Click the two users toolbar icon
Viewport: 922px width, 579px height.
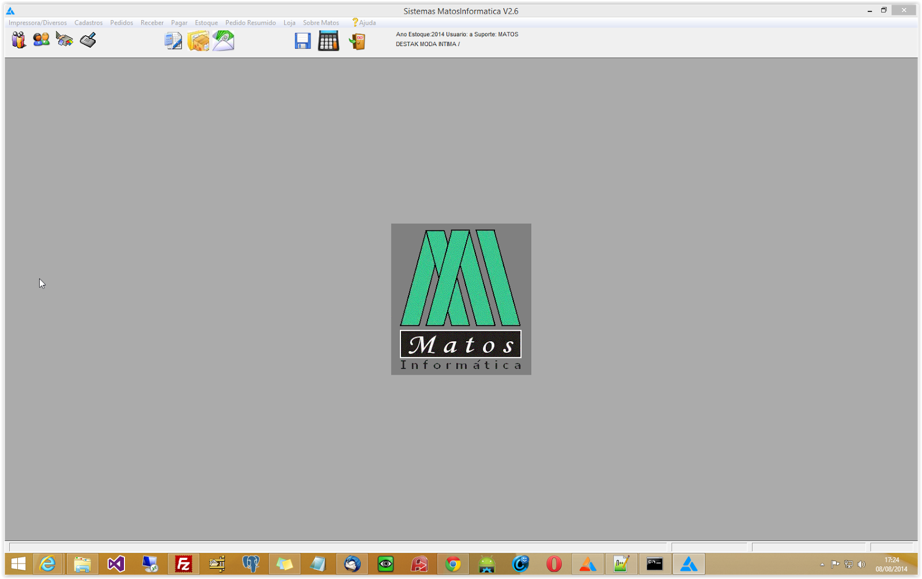pos(41,39)
